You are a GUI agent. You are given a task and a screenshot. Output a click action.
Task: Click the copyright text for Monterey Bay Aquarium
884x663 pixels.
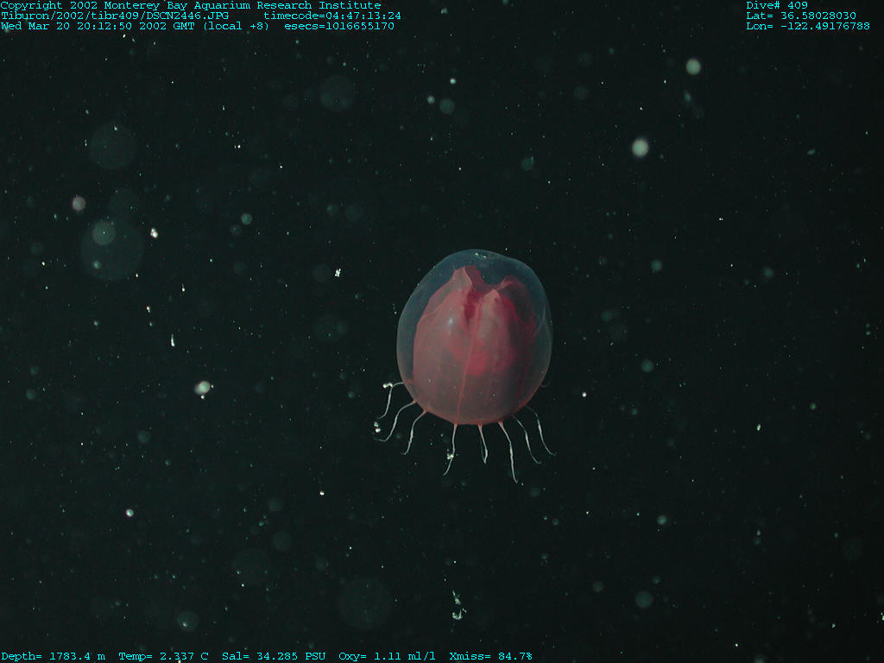(191, 5)
